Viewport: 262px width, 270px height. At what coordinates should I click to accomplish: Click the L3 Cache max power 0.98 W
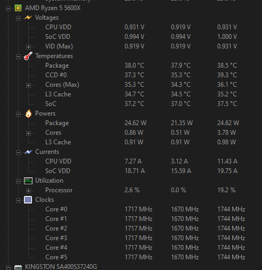tap(226, 142)
